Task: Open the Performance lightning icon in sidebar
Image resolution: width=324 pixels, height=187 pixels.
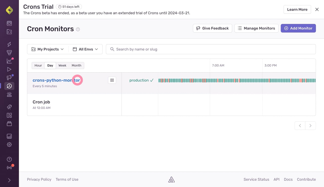Action: [9, 44]
